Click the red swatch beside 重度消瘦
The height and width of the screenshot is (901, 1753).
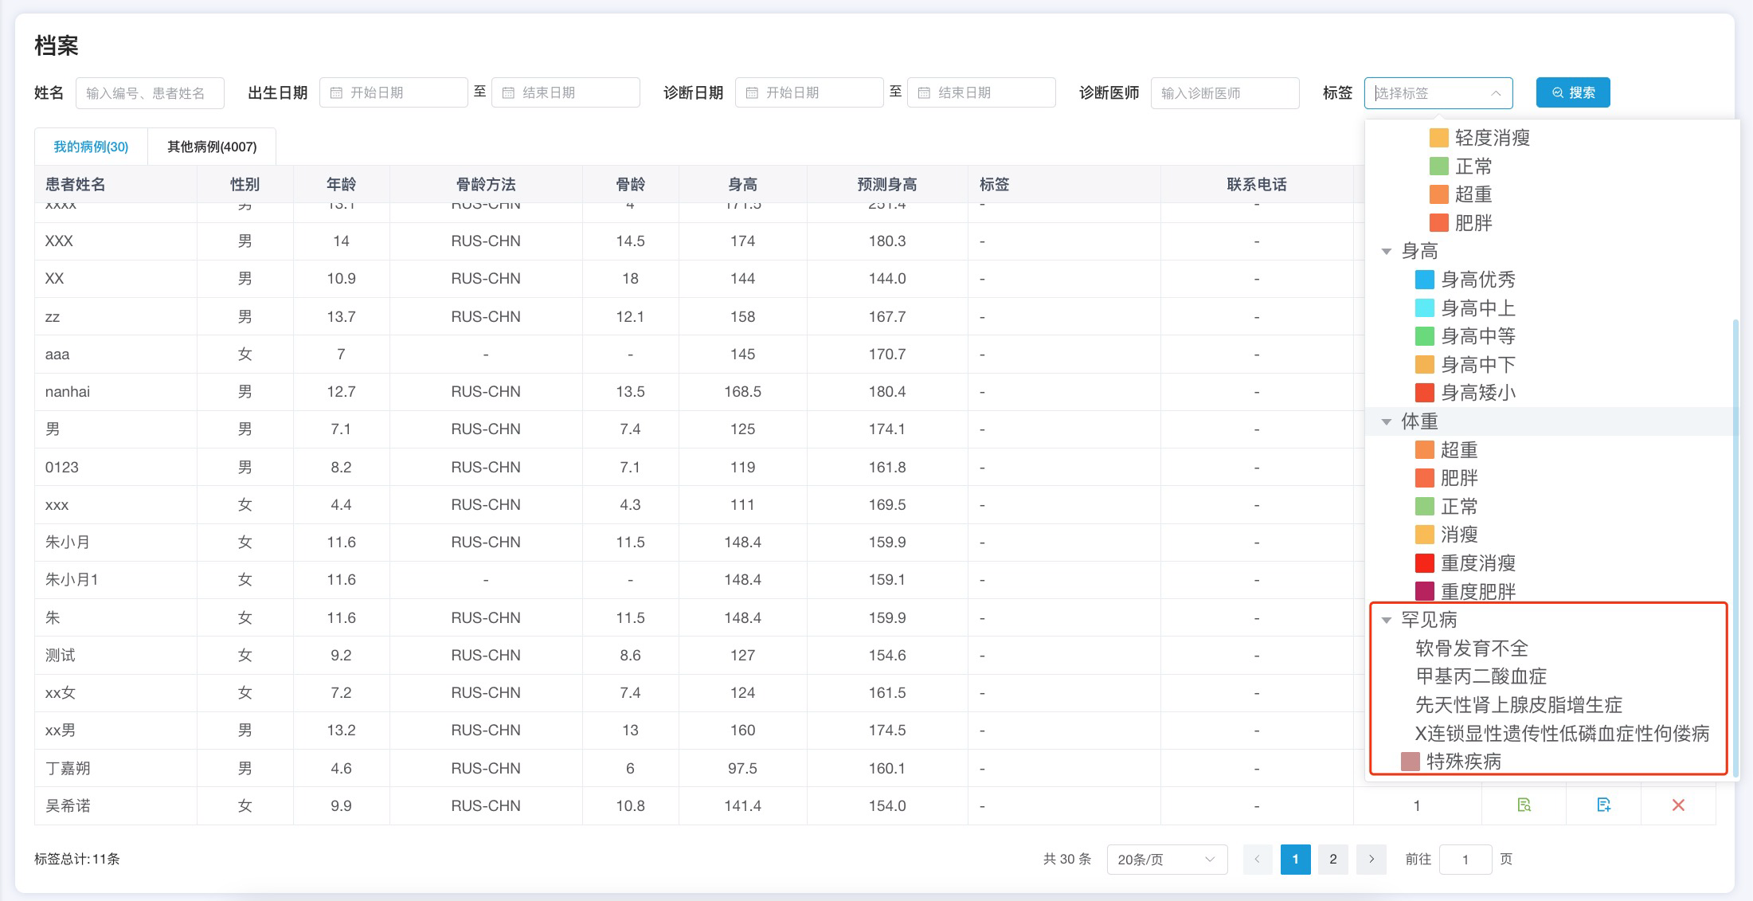(x=1425, y=563)
